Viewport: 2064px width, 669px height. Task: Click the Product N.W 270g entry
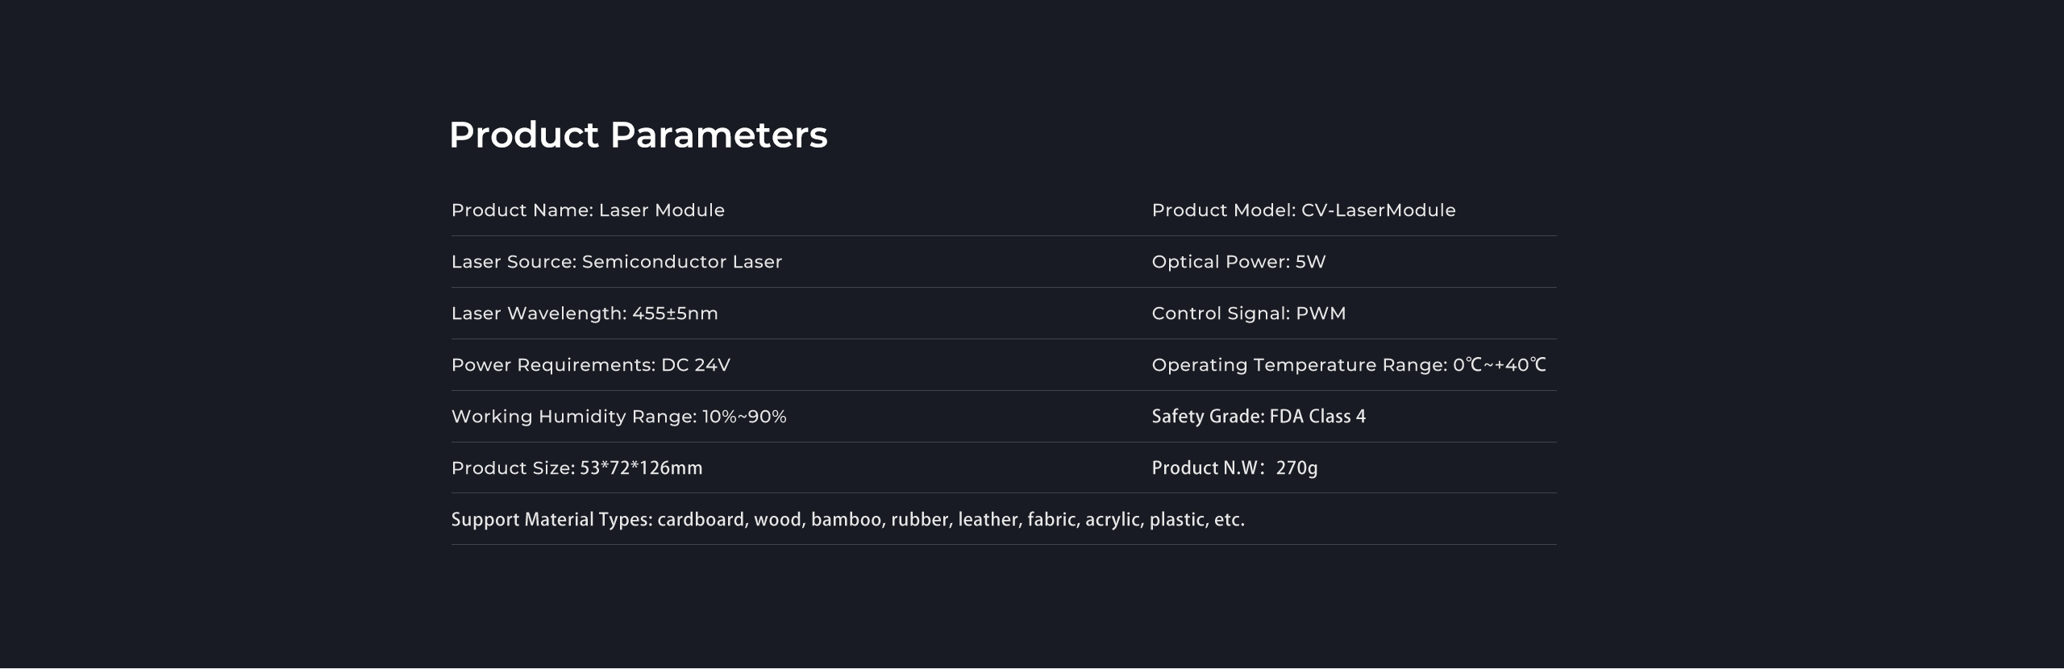coord(1234,468)
